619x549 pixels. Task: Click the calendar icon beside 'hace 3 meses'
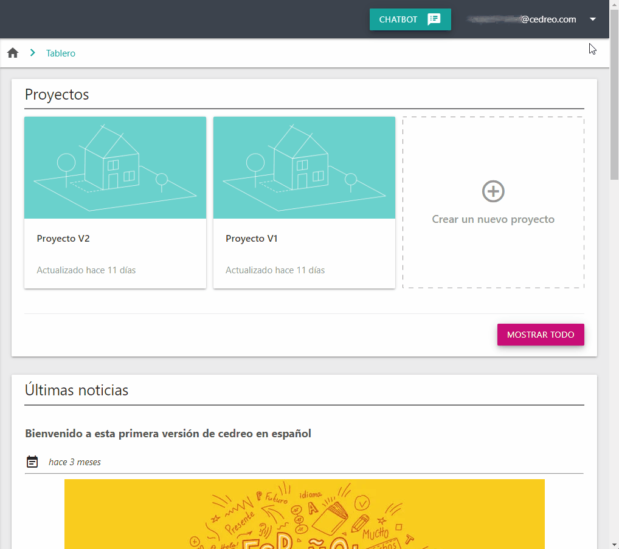32,462
